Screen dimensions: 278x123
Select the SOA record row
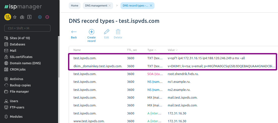click(x=173, y=74)
